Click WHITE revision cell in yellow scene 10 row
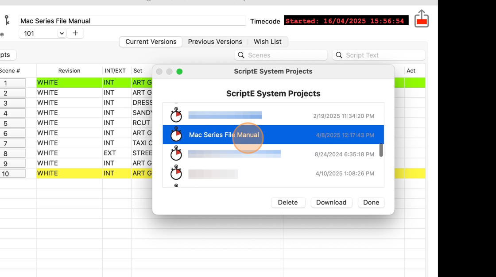Screen dimensions: 496x277 click(x=69, y=173)
